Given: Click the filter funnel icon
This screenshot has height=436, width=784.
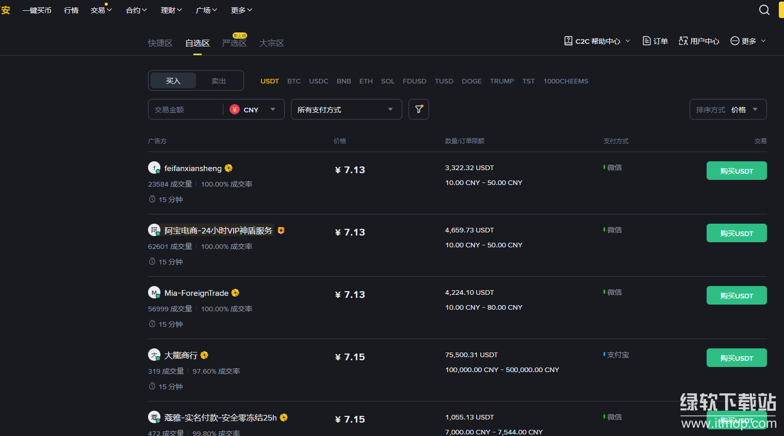Looking at the screenshot, I should pyautogui.click(x=419, y=109).
